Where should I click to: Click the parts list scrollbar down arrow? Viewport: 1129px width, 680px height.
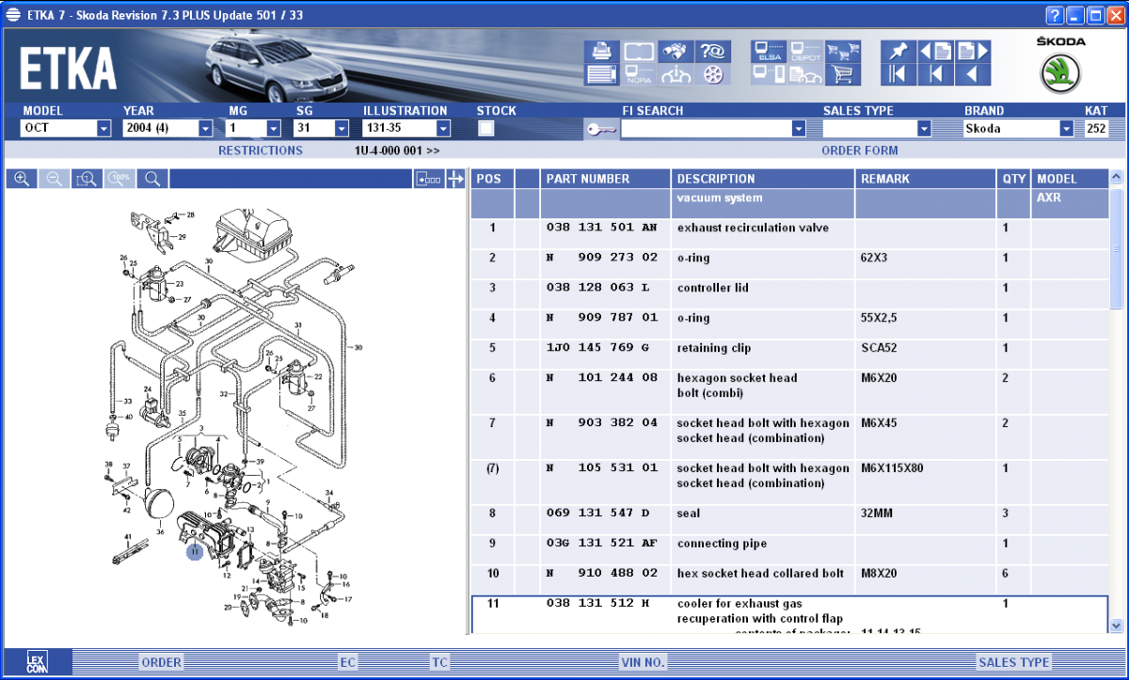(1116, 625)
